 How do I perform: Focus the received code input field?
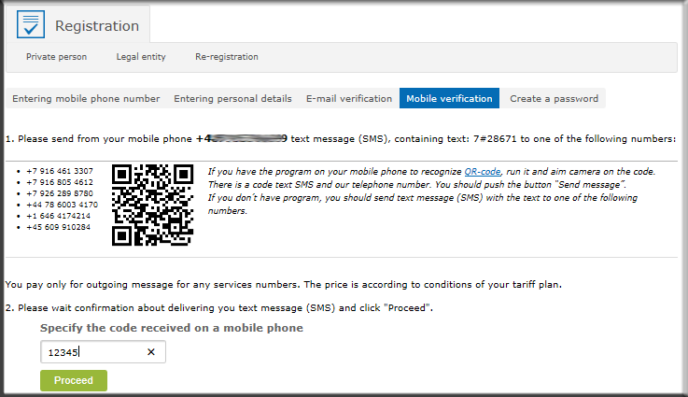pos(103,352)
